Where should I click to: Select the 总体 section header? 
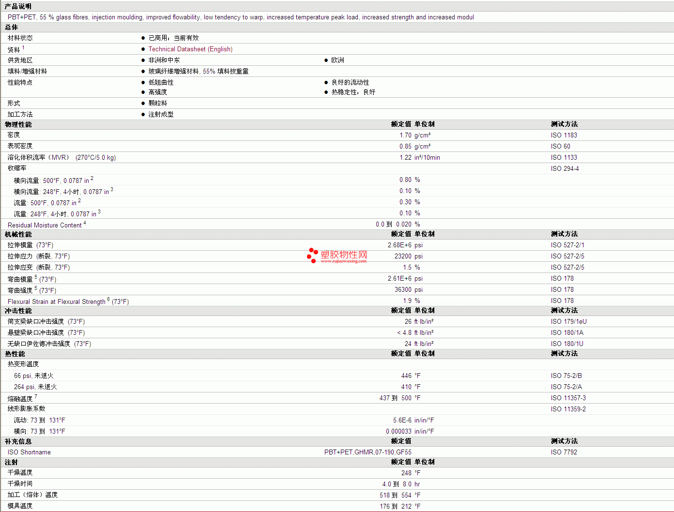(x=12, y=28)
